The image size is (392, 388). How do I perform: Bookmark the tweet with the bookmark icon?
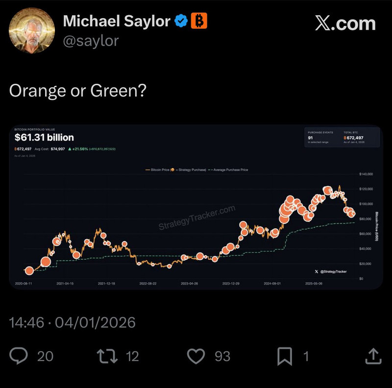pyautogui.click(x=285, y=356)
